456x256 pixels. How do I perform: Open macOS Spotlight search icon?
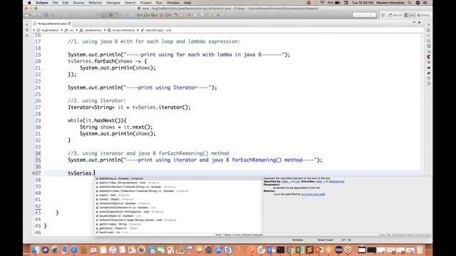pyautogui.click(x=410, y=3)
